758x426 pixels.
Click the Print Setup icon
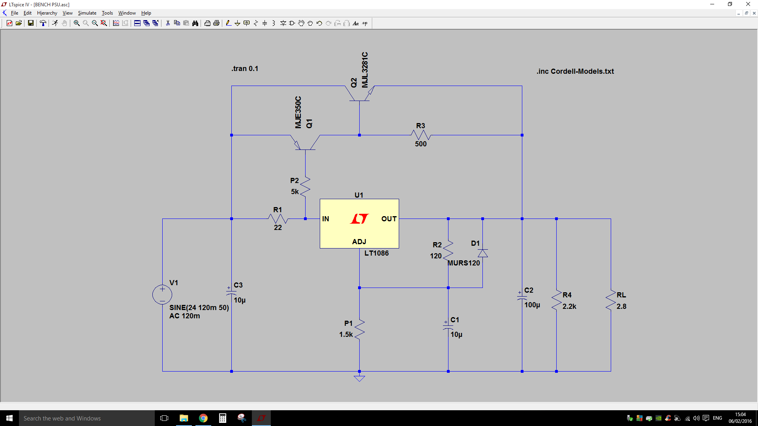207,23
